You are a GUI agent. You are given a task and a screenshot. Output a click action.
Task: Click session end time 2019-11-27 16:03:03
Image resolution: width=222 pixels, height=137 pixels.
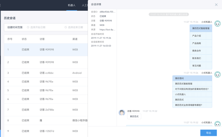[x=101, y=46]
